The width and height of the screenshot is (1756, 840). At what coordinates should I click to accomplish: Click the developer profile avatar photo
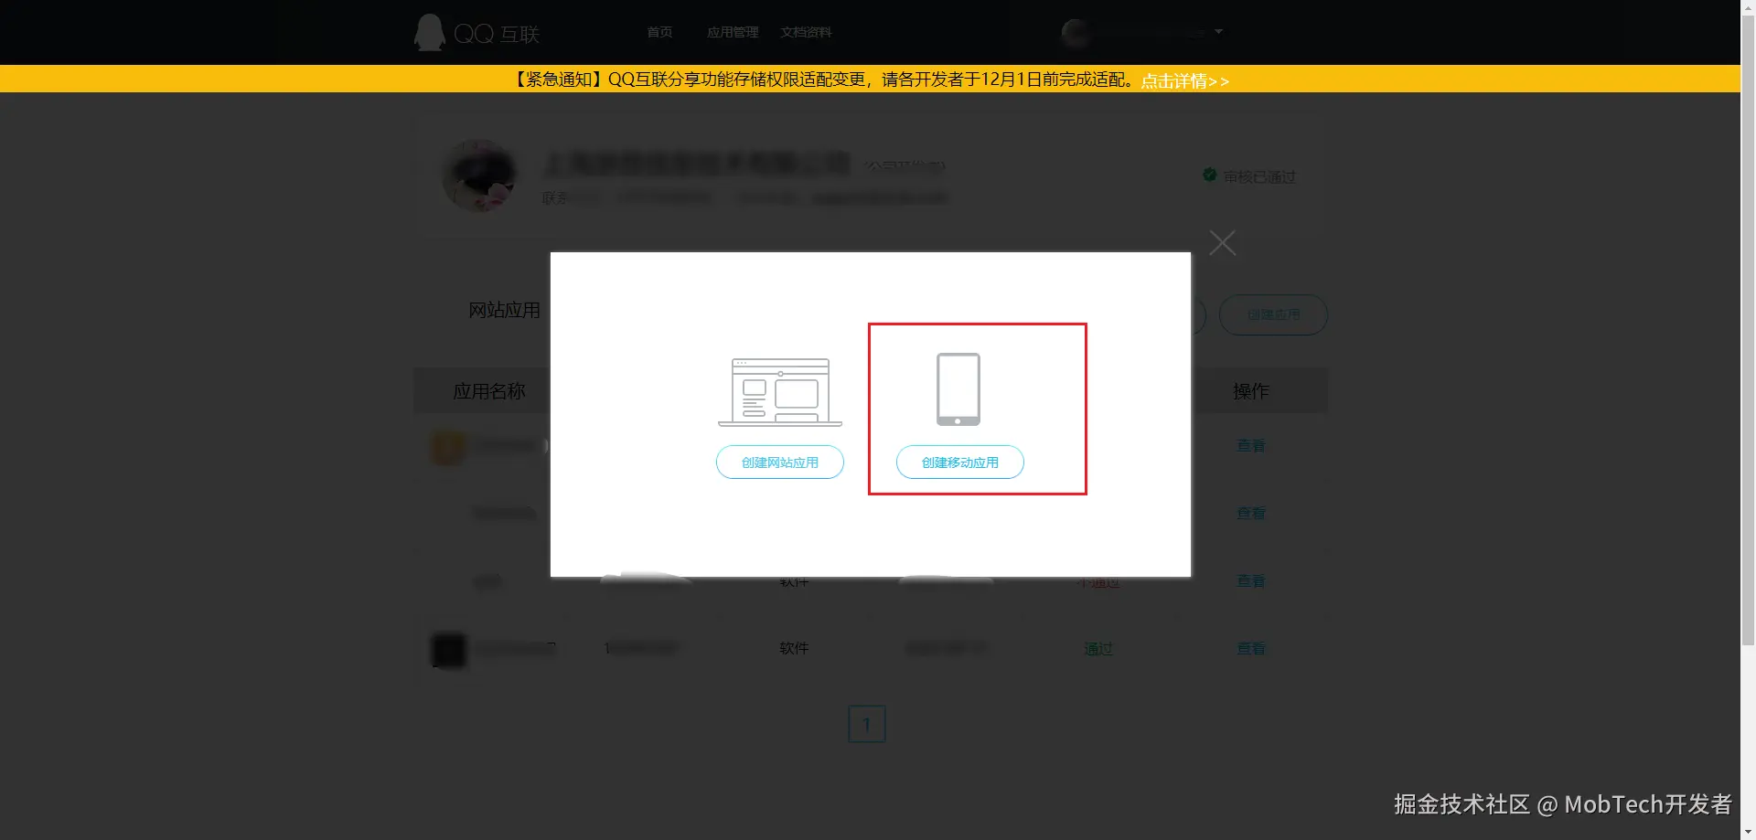click(479, 175)
